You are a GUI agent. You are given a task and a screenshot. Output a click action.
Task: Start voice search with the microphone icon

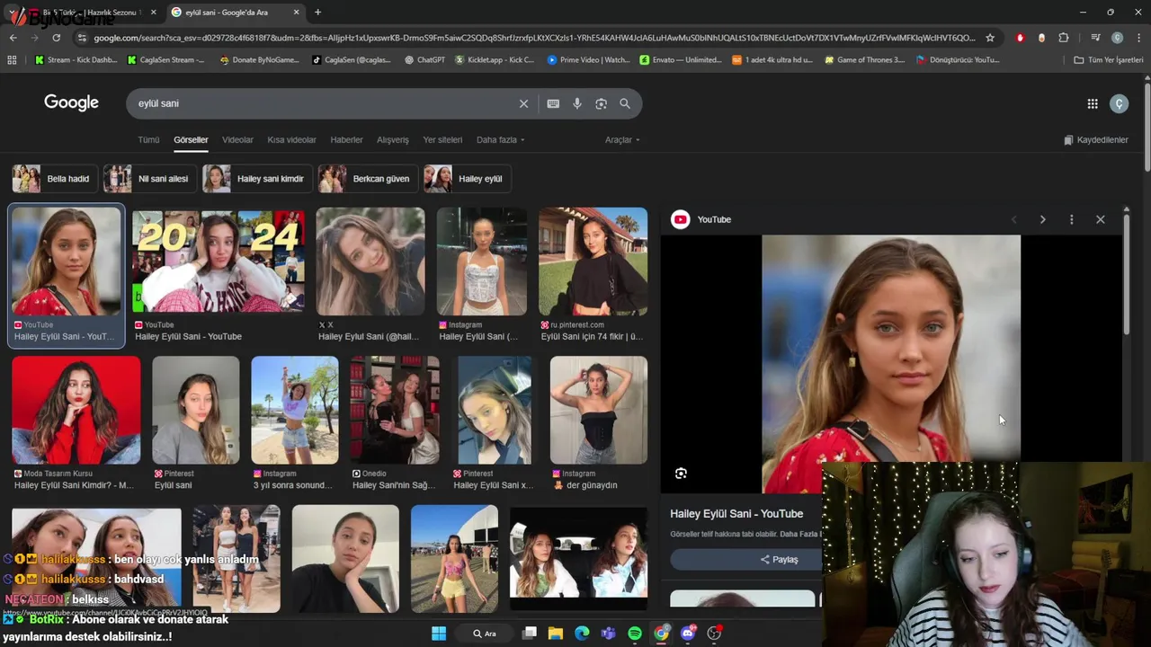(x=577, y=103)
